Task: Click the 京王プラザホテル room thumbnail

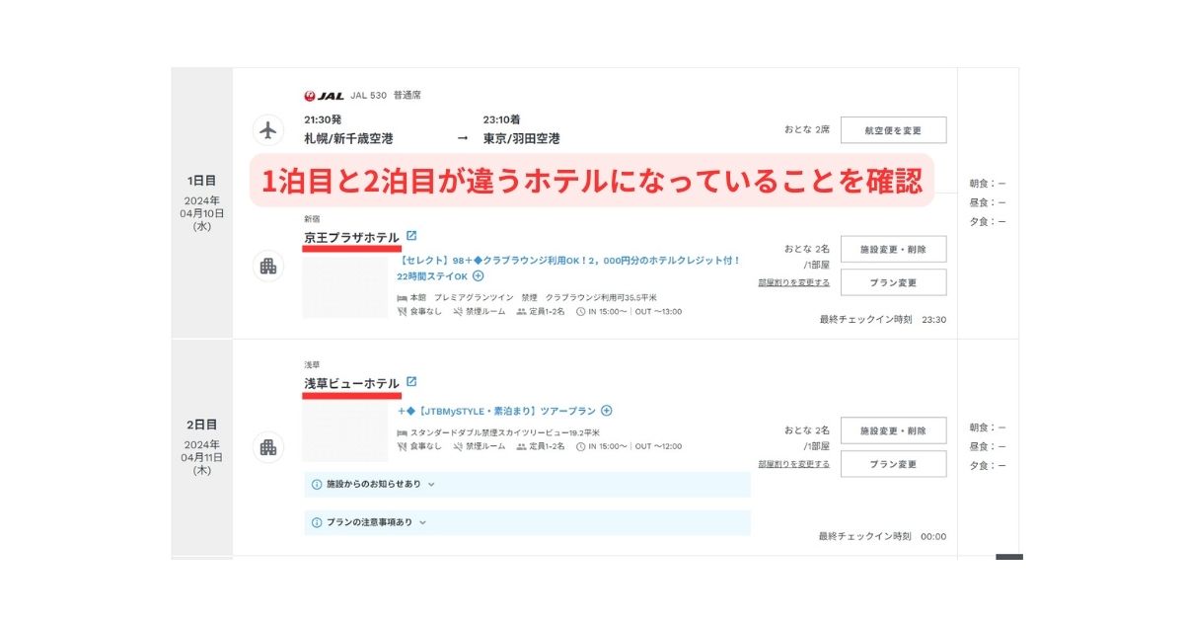Action: pos(344,285)
